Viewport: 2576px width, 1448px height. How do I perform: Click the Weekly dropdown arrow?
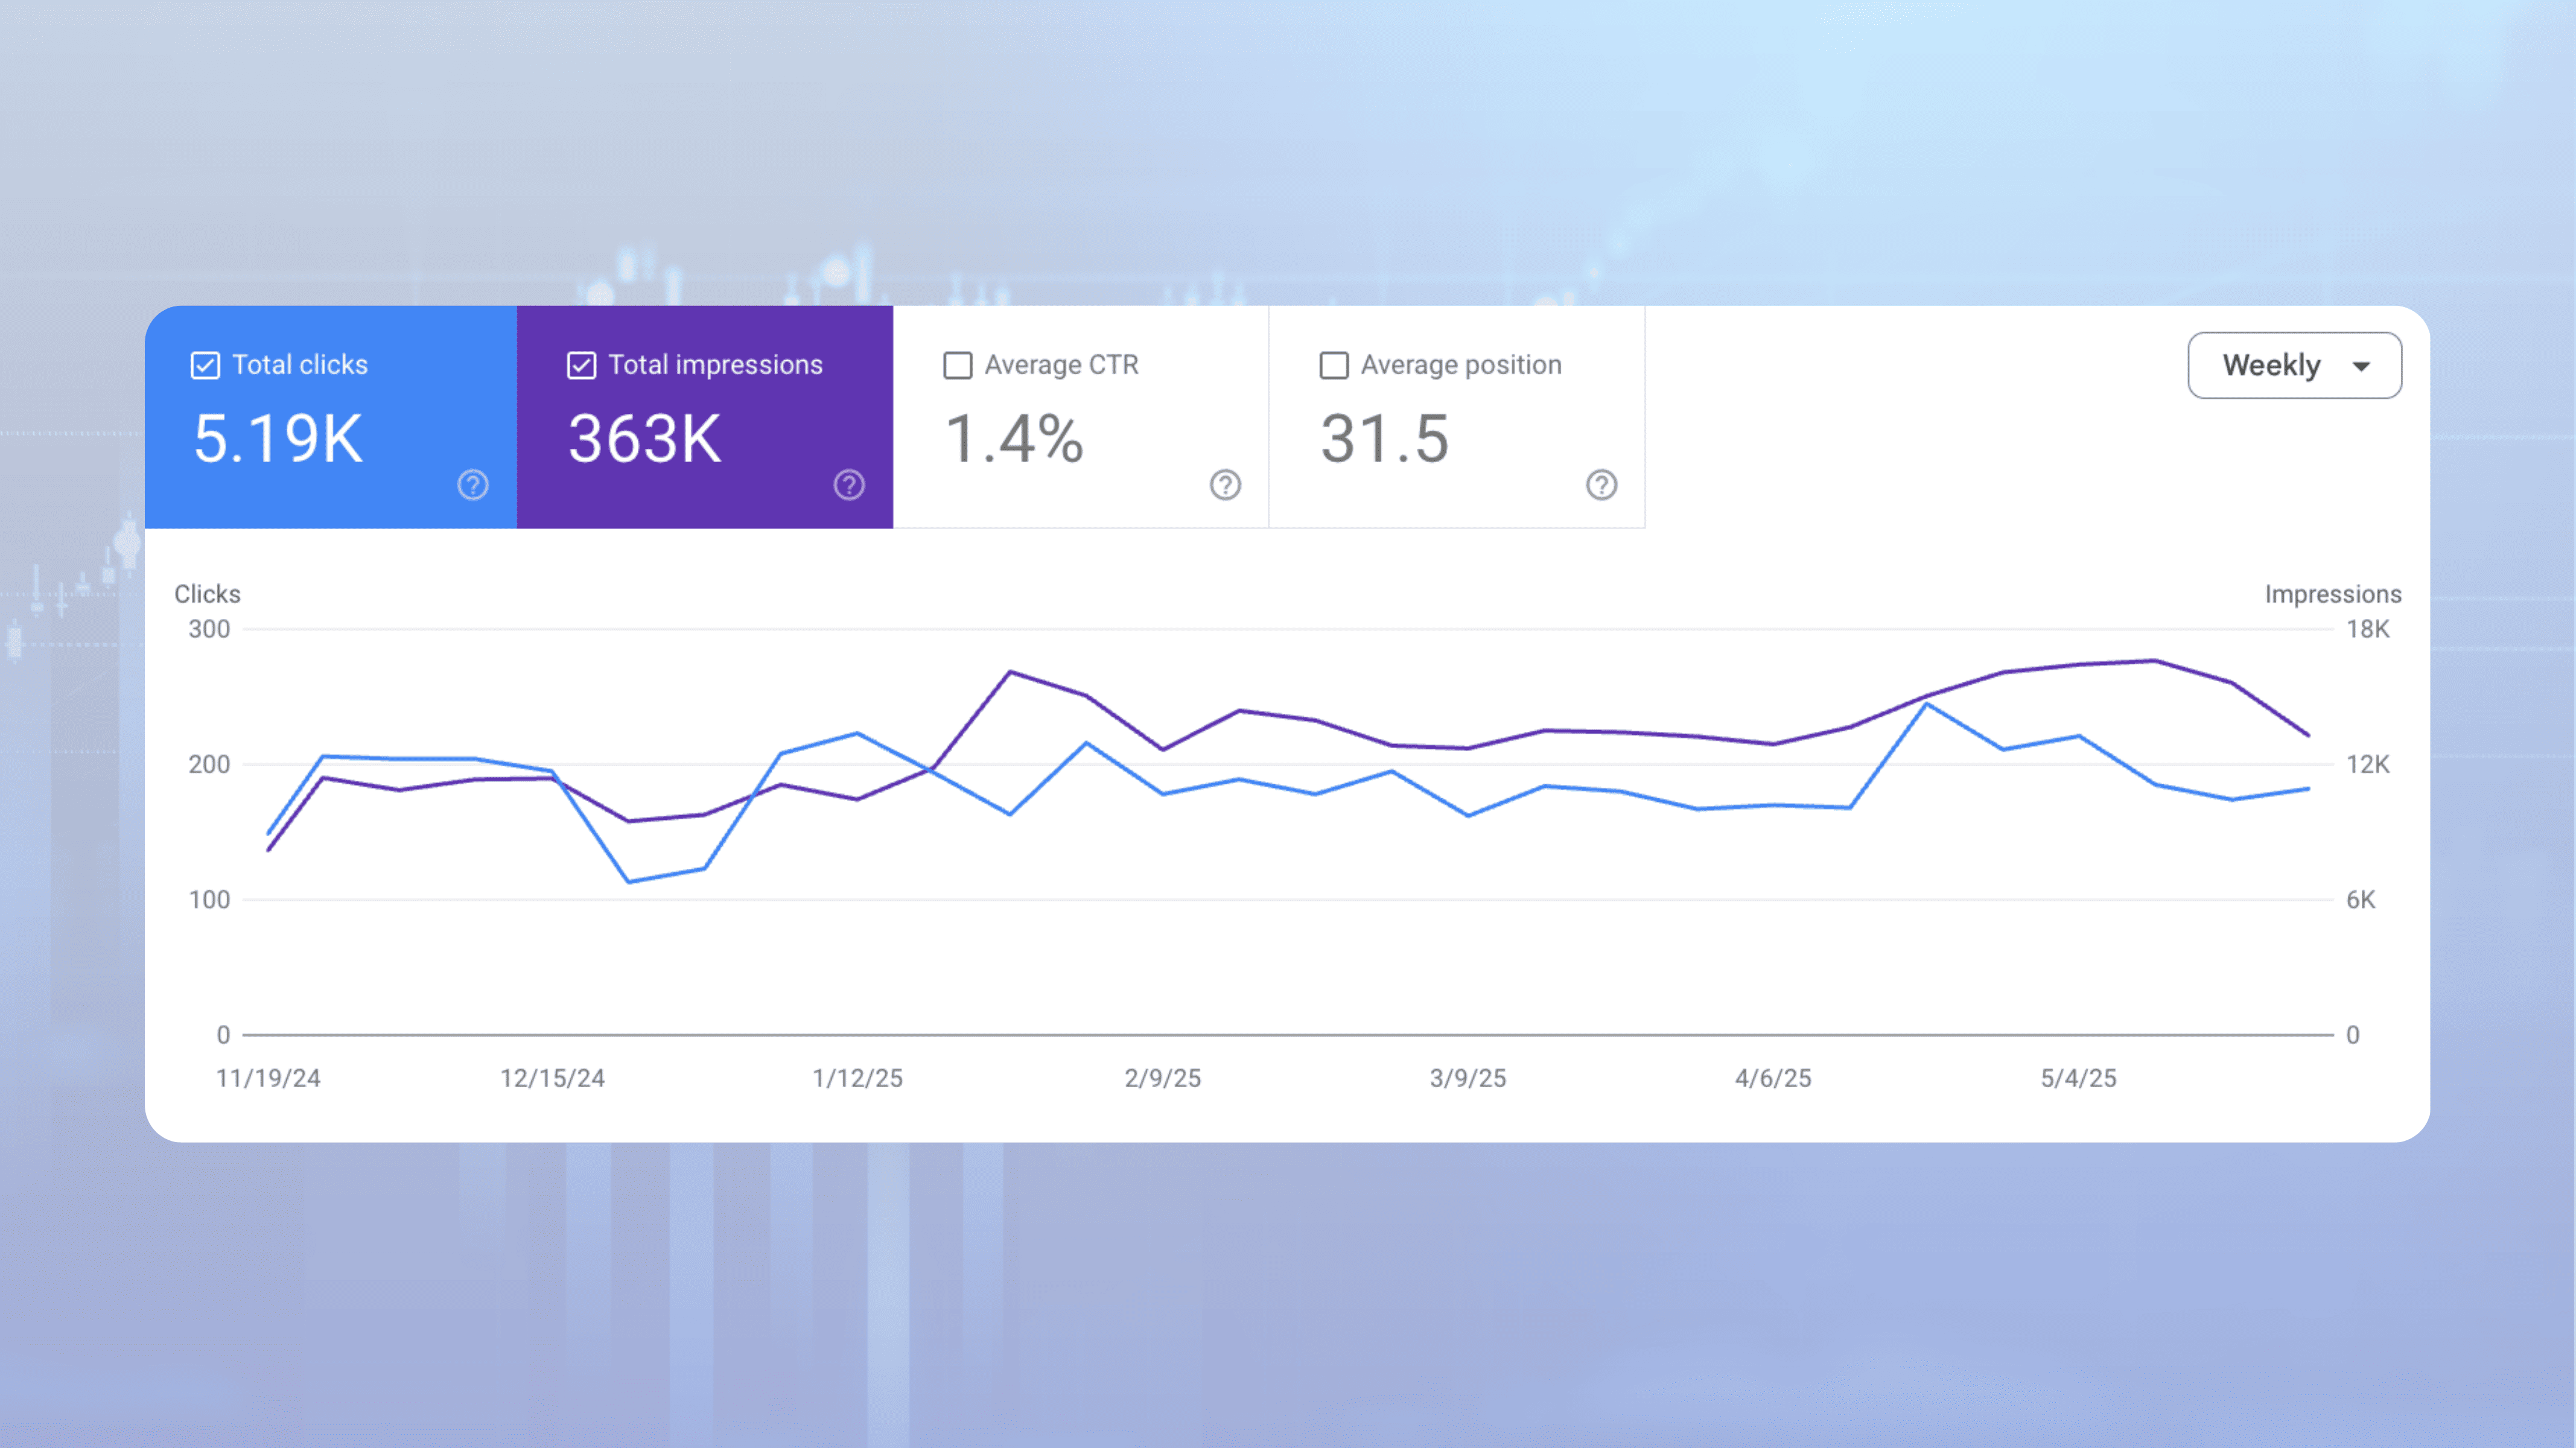2361,366
